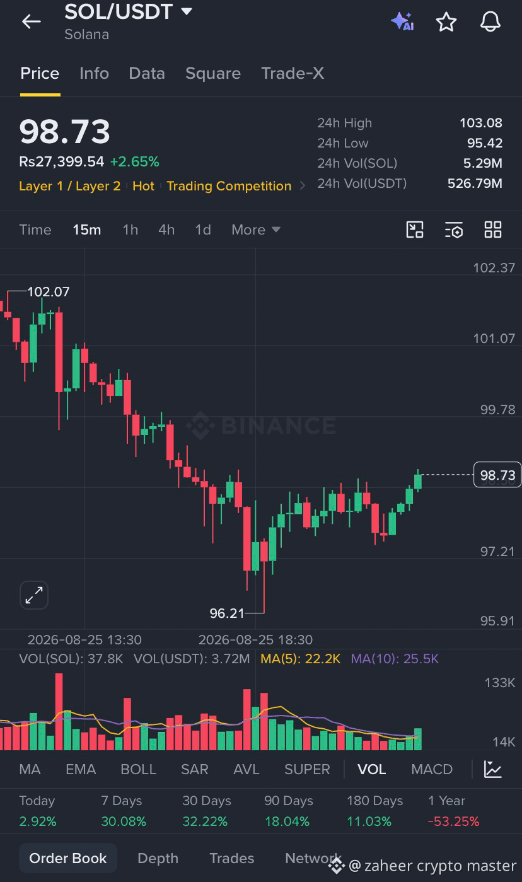The image size is (522, 882).
Task: Enable the SAR indicator
Action: click(x=195, y=769)
